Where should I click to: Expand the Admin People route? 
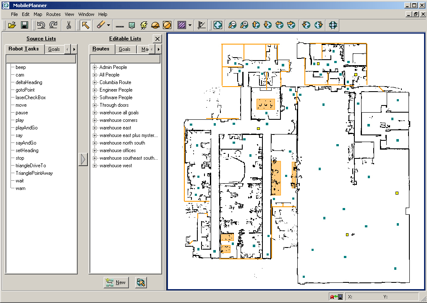[95, 67]
